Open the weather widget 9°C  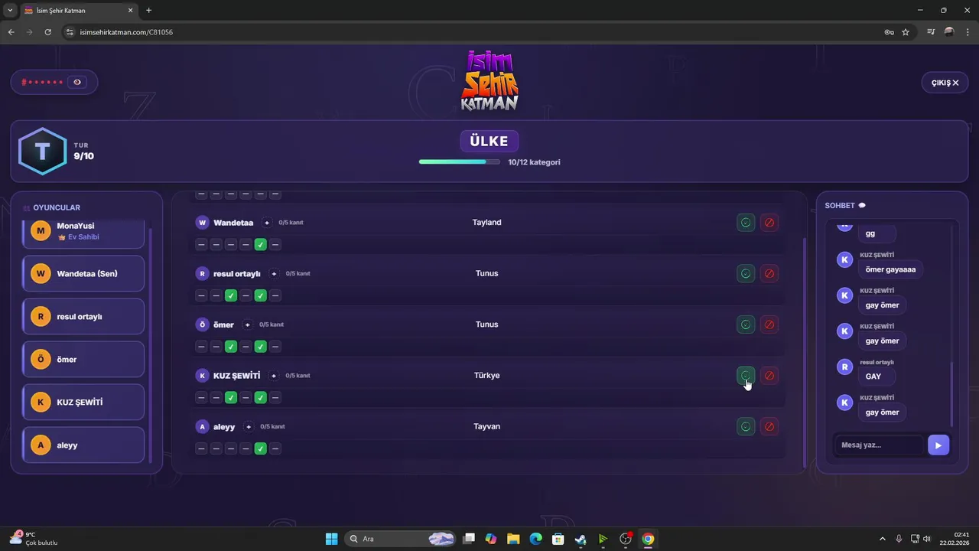pos(34,539)
